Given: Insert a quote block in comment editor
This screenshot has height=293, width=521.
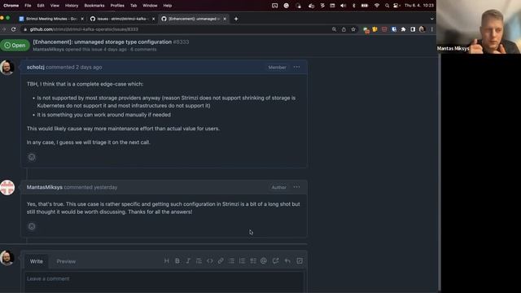Looking at the screenshot, I should pos(199,261).
